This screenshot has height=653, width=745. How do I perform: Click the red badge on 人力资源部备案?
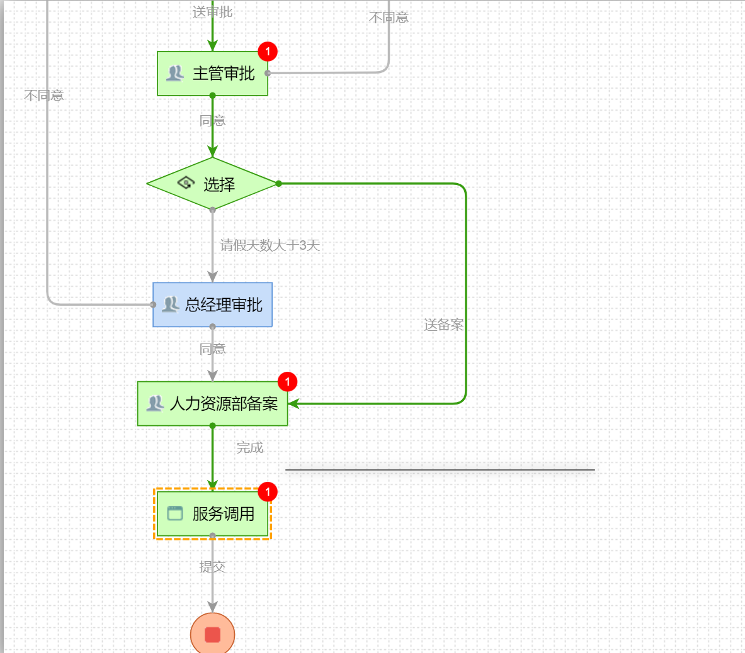pyautogui.click(x=287, y=382)
